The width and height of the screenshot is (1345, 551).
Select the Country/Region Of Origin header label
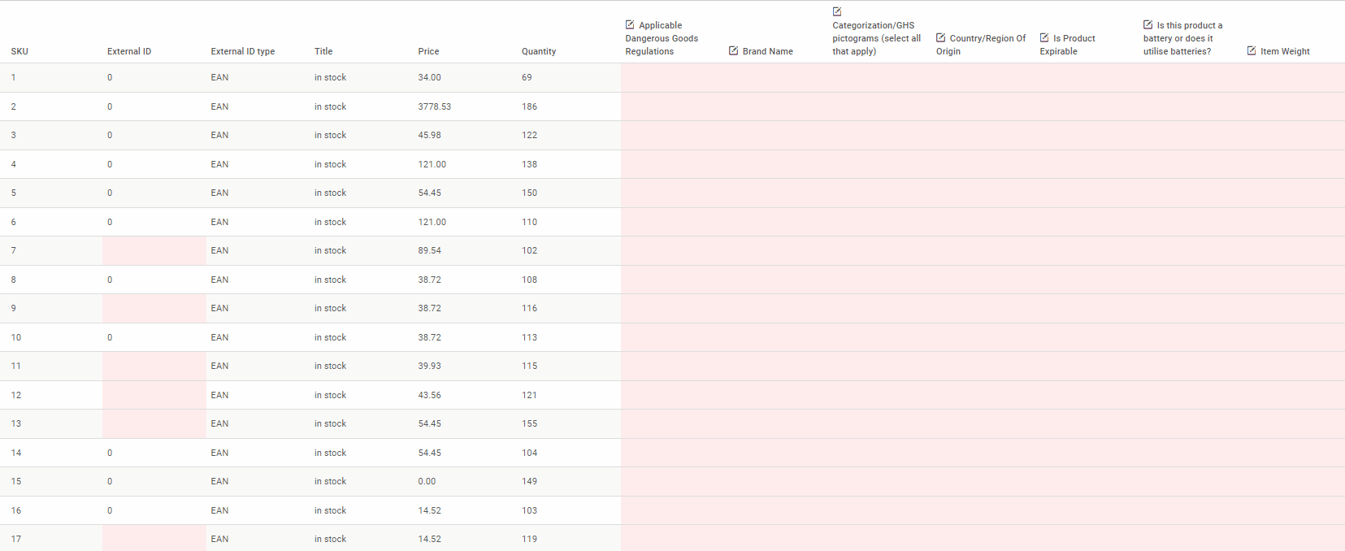pos(981,45)
